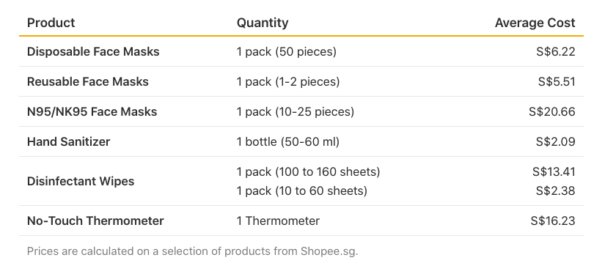The image size is (605, 274).
Task: Click the 1 pack (50 pieces) quantity
Action: (286, 51)
